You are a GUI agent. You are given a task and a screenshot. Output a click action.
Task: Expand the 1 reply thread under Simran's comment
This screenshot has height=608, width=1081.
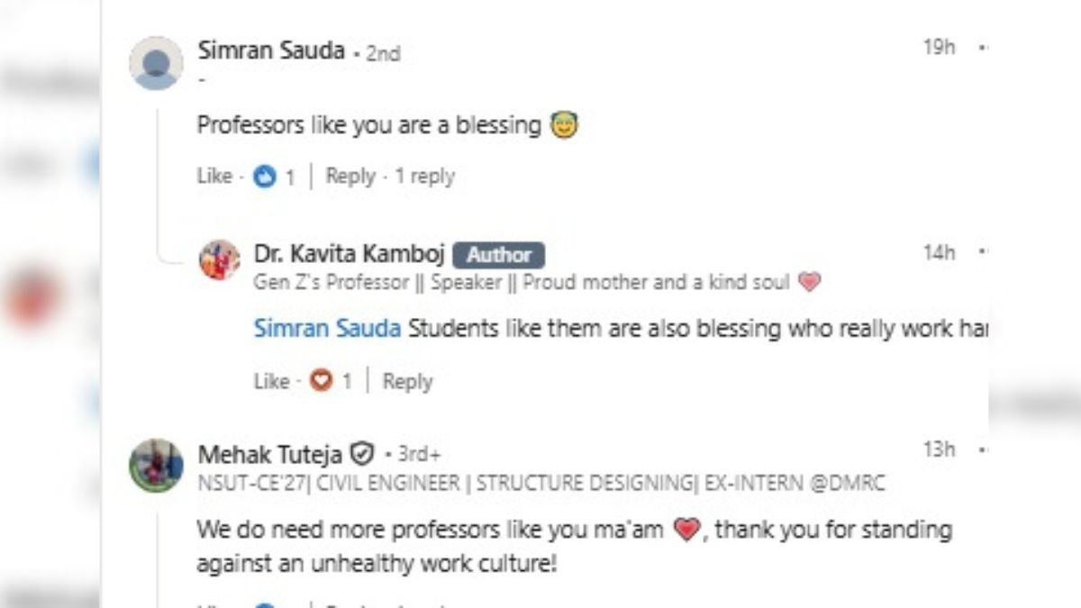click(428, 177)
